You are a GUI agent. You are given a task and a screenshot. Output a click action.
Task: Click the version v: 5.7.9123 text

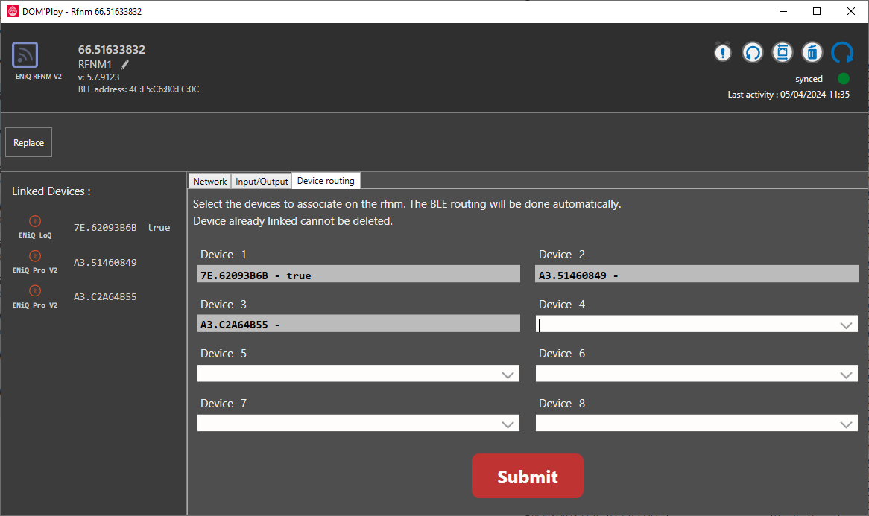pyautogui.click(x=98, y=77)
